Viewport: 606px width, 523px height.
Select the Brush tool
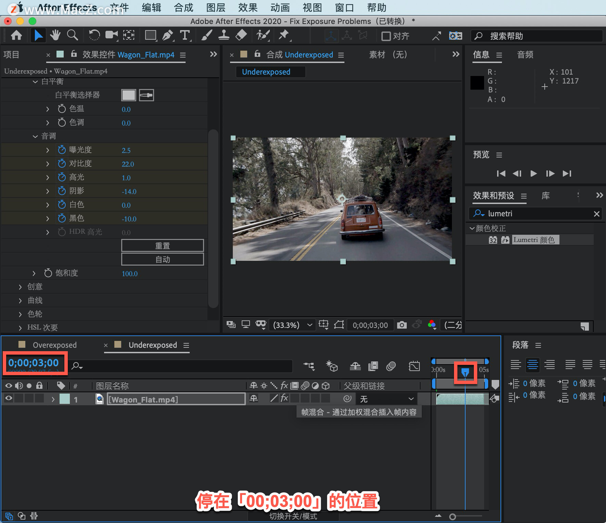[206, 35]
